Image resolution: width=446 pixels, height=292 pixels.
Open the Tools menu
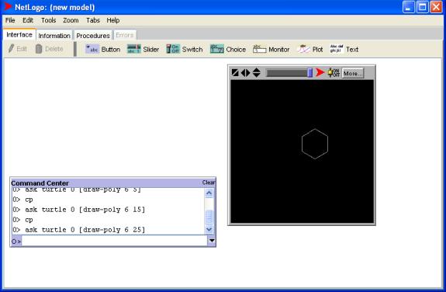click(x=48, y=20)
